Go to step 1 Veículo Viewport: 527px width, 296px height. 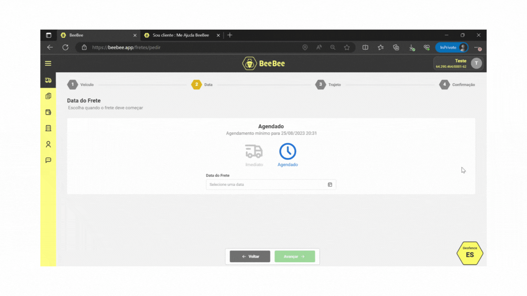pyautogui.click(x=81, y=85)
